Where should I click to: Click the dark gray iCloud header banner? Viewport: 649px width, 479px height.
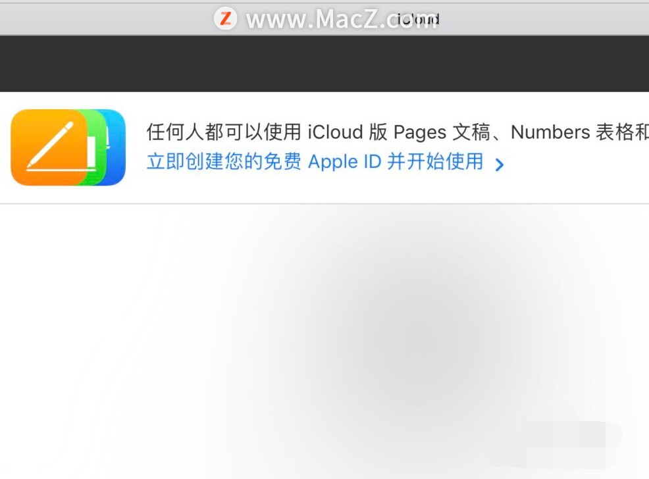[x=324, y=63]
